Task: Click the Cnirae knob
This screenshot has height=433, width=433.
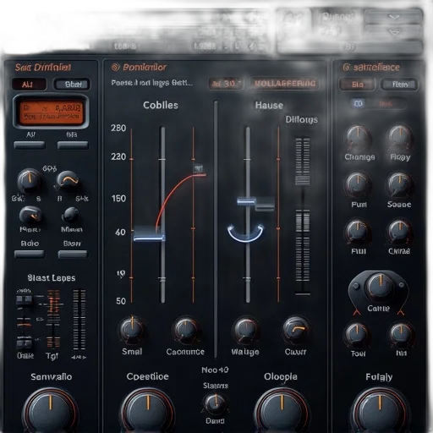Action: coord(399,233)
